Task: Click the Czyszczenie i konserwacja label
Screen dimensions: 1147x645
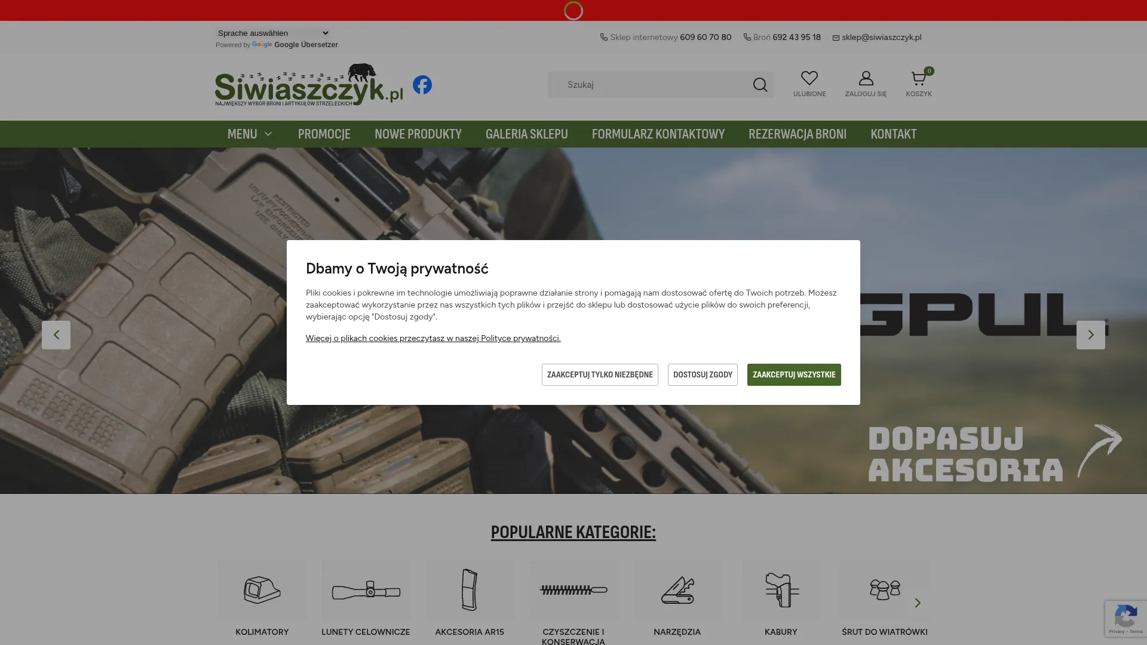Action: coord(573,637)
